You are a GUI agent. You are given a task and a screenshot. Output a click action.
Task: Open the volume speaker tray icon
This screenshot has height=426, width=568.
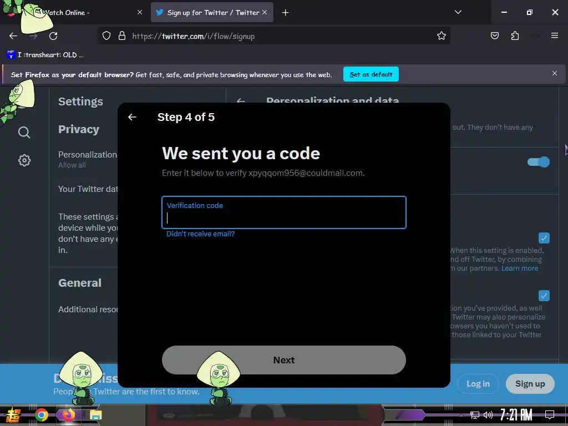coord(488,415)
